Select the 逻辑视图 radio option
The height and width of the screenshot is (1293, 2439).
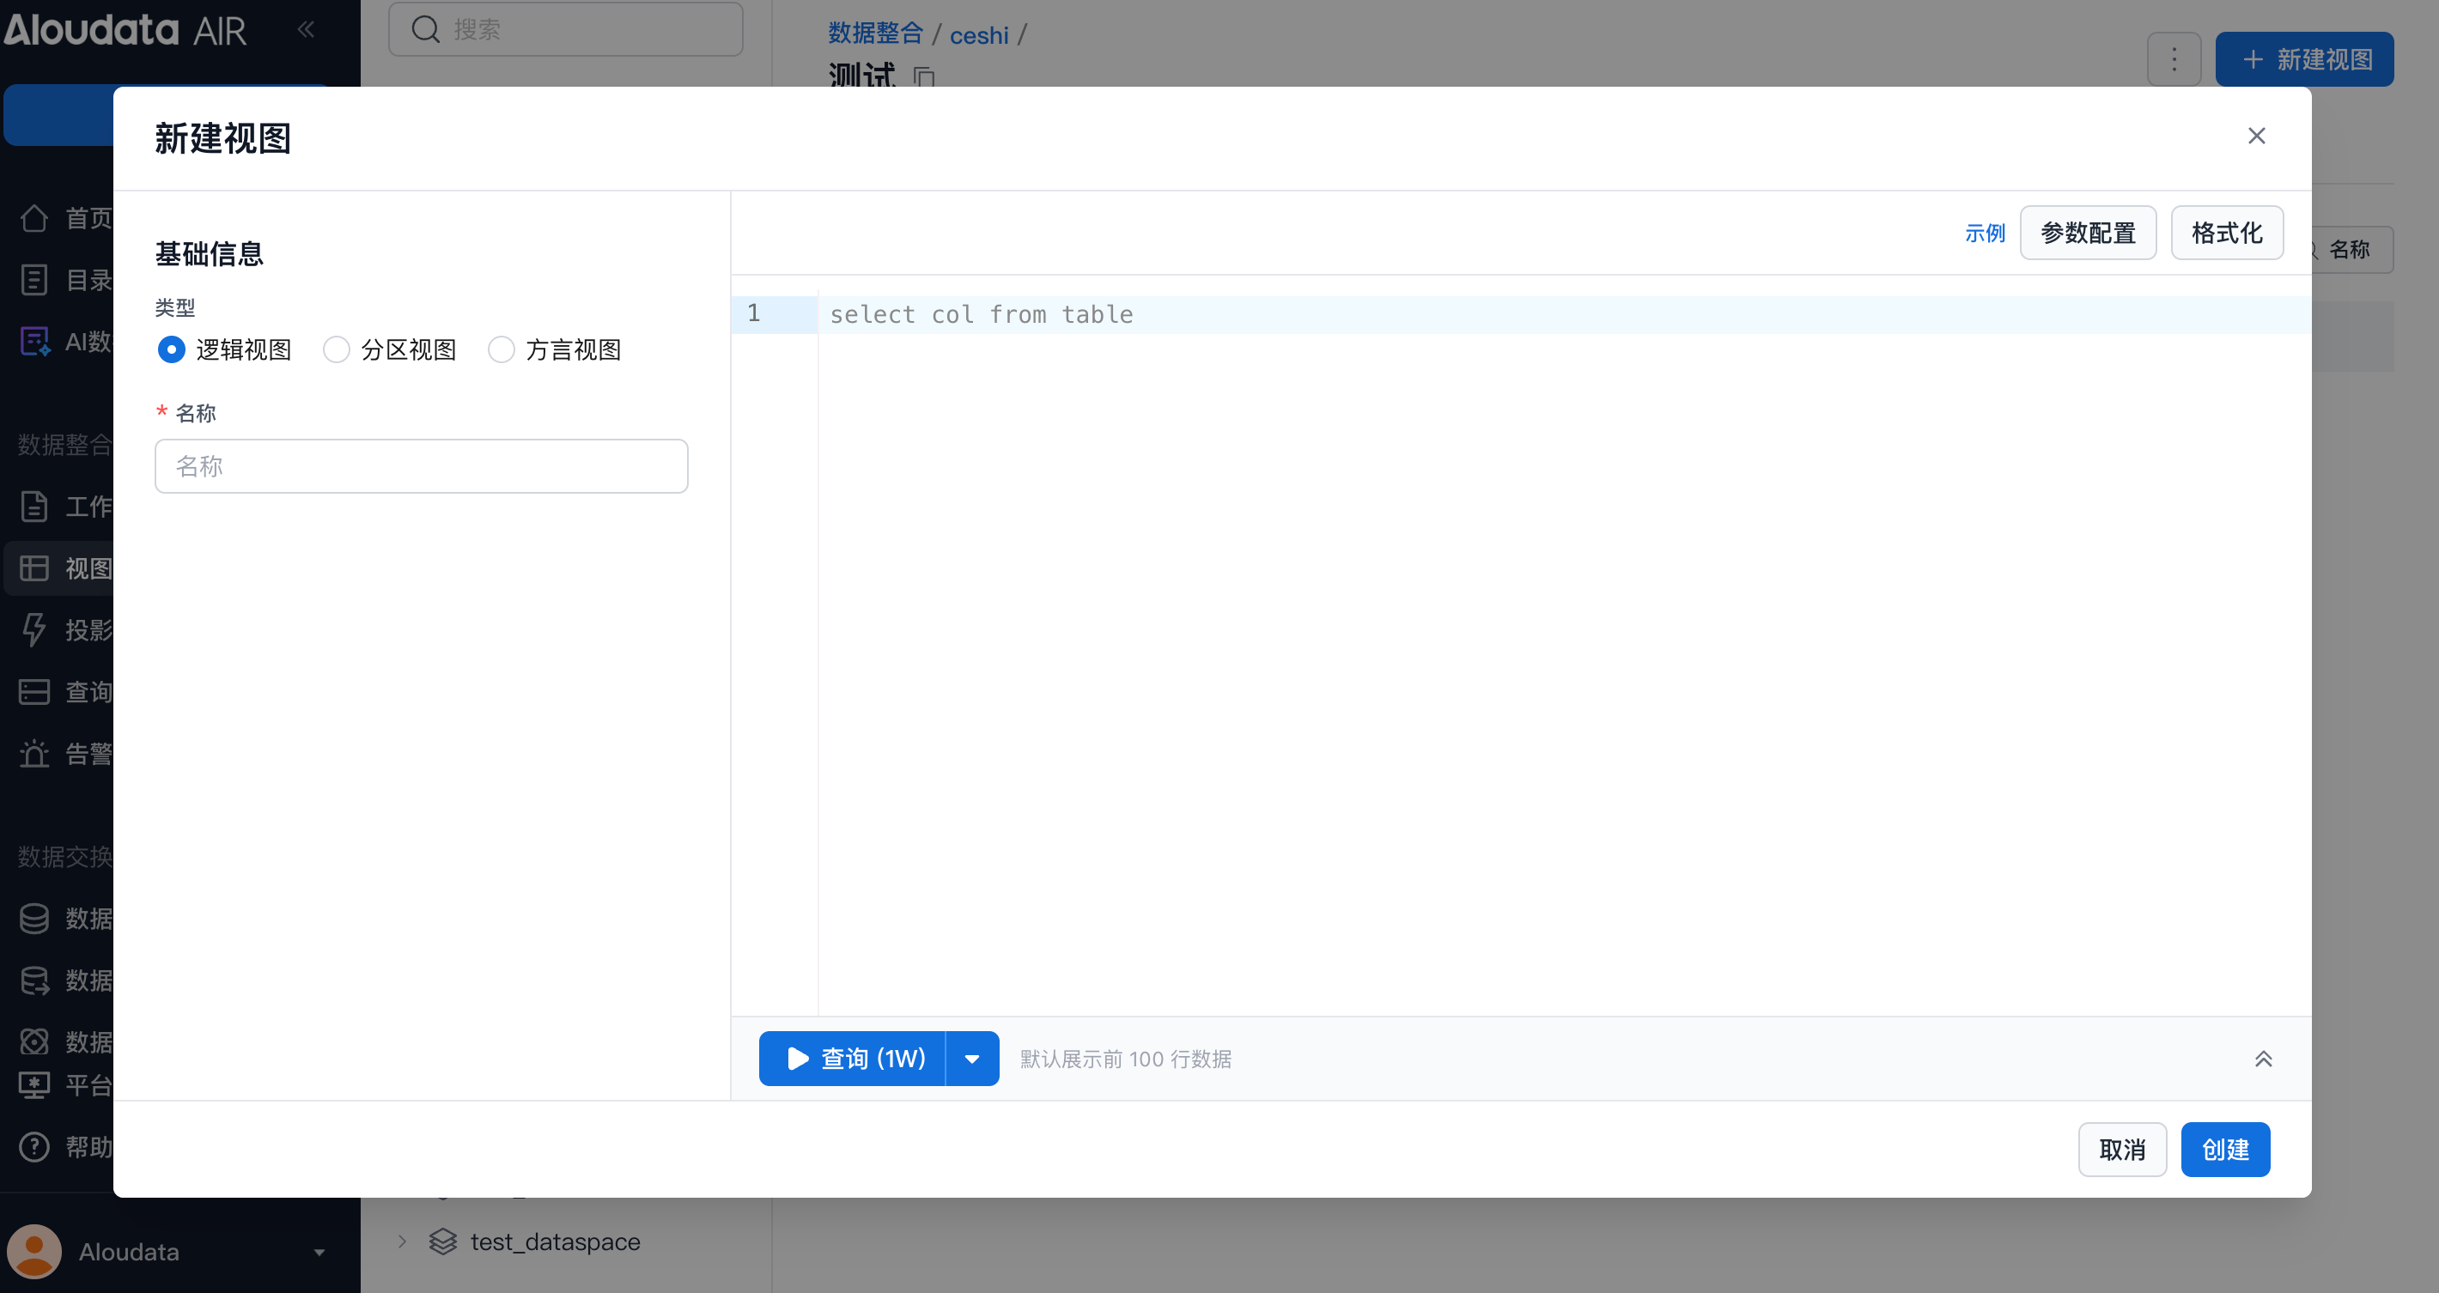tap(172, 350)
